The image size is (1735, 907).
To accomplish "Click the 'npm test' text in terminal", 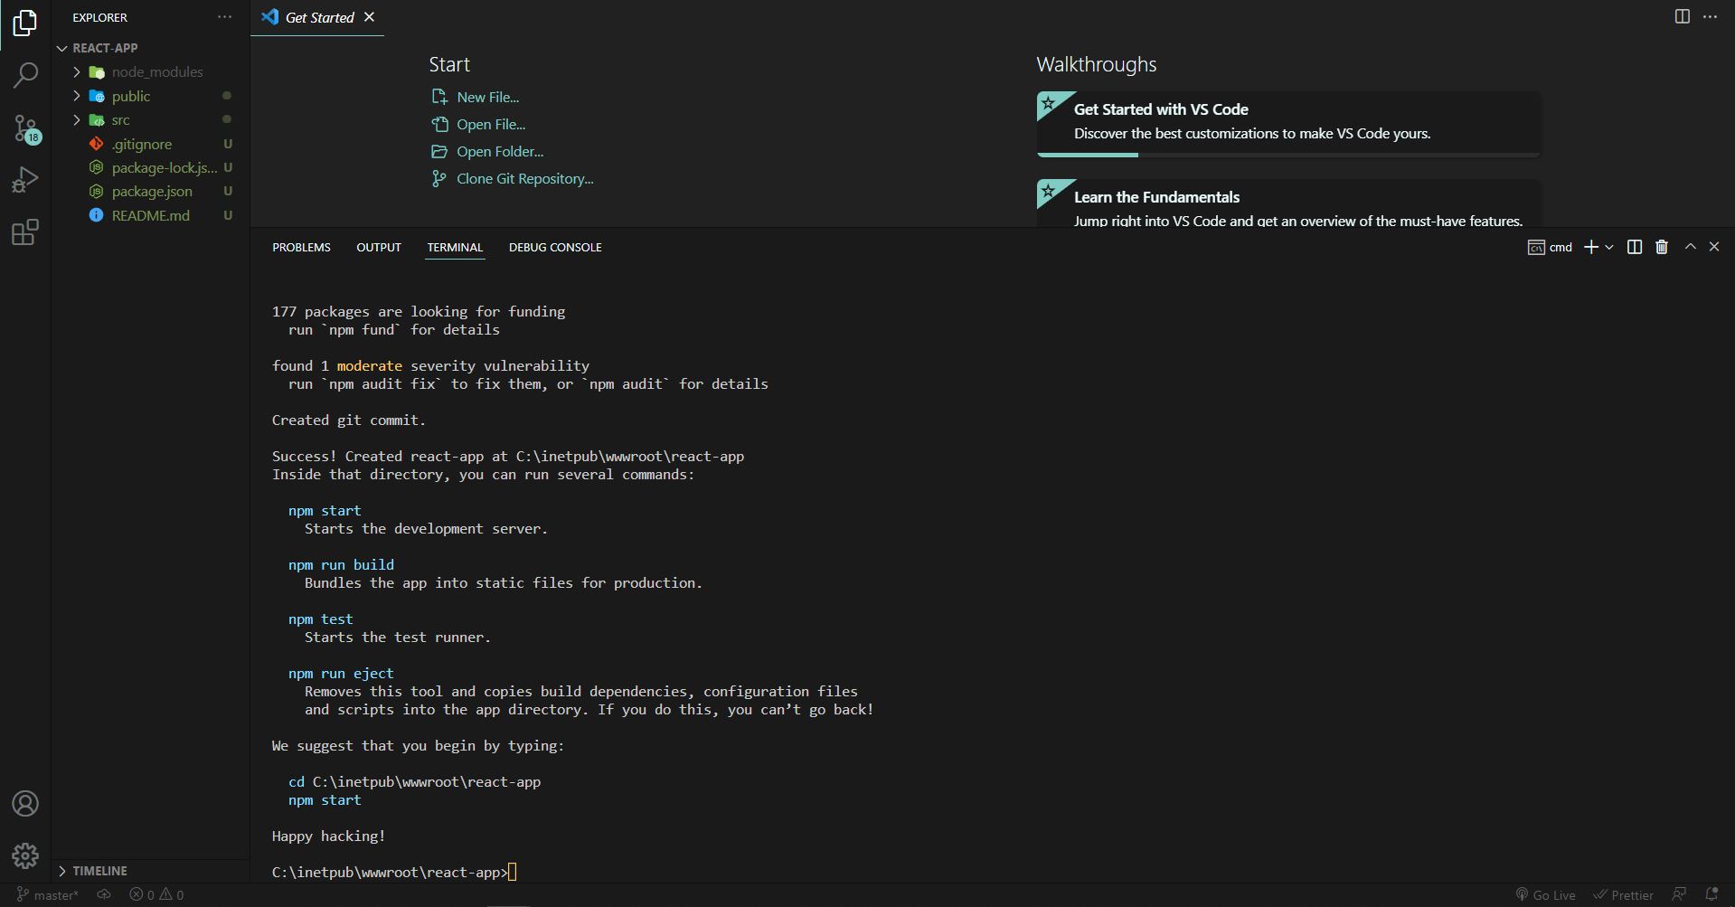I will pyautogui.click(x=321, y=619).
